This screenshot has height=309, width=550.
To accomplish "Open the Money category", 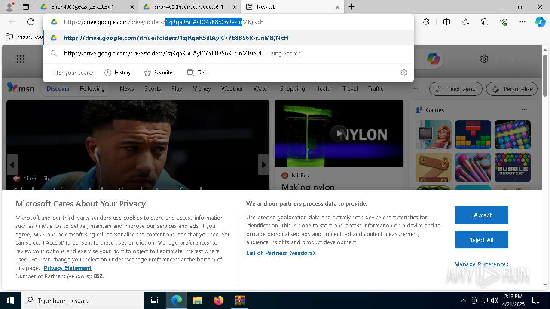I will tap(202, 88).
